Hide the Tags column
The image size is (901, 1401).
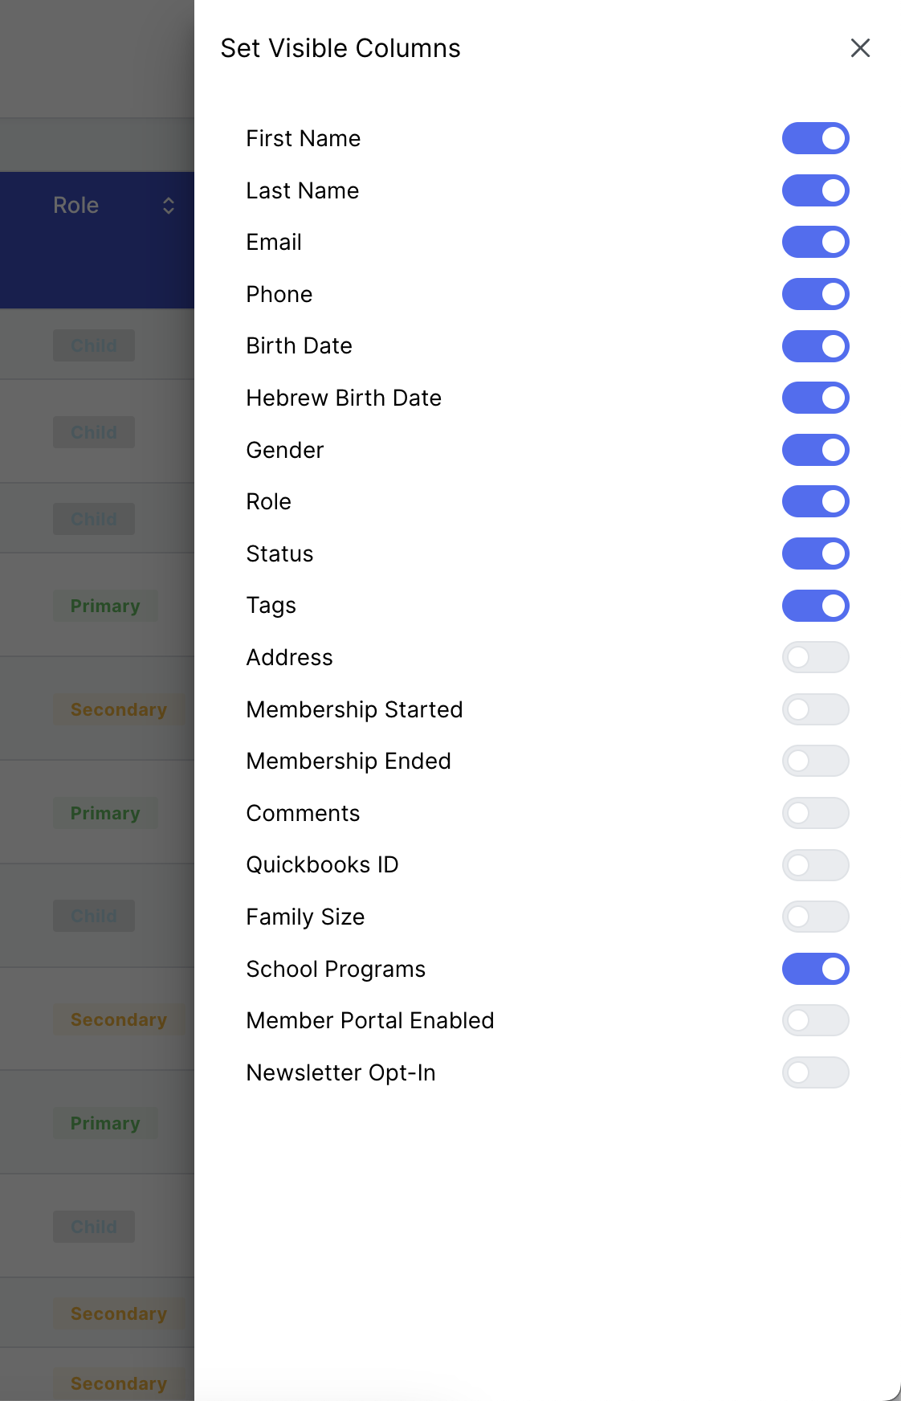(x=815, y=606)
